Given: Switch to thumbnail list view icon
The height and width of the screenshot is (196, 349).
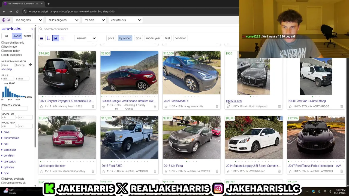Looking at the screenshot, I should click(49, 38).
